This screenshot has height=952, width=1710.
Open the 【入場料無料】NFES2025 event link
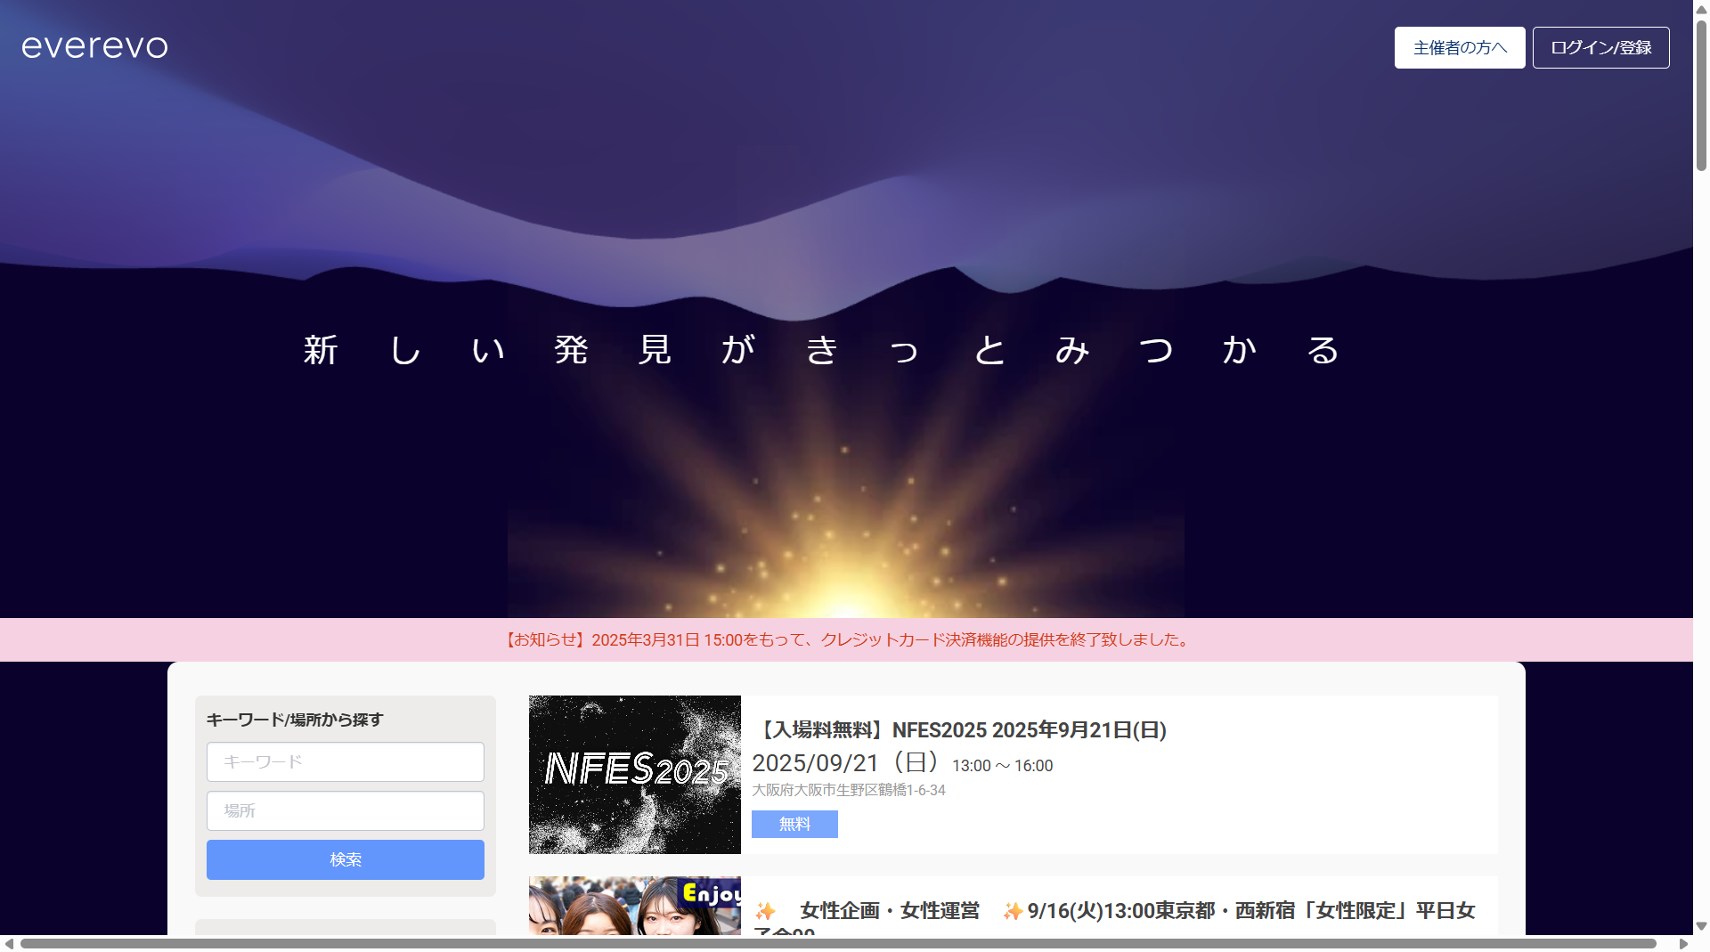[x=963, y=730]
